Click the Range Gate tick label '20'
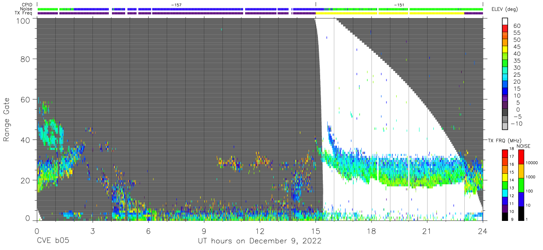 [26, 180]
